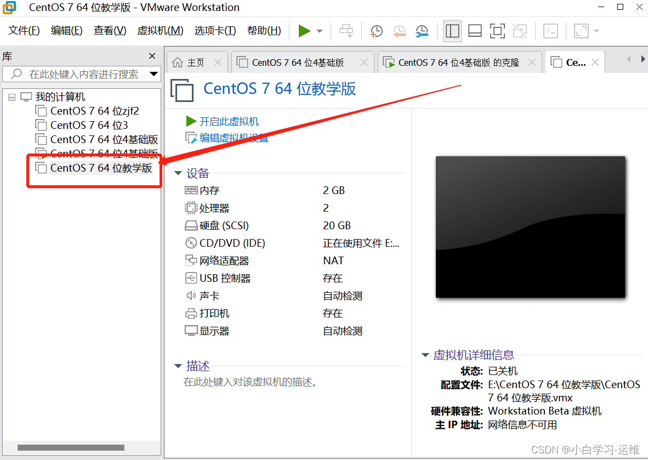Viewport: 648px width, 460px height.
Task: Click the 网络适配器 network adapter icon
Action: [x=191, y=260]
